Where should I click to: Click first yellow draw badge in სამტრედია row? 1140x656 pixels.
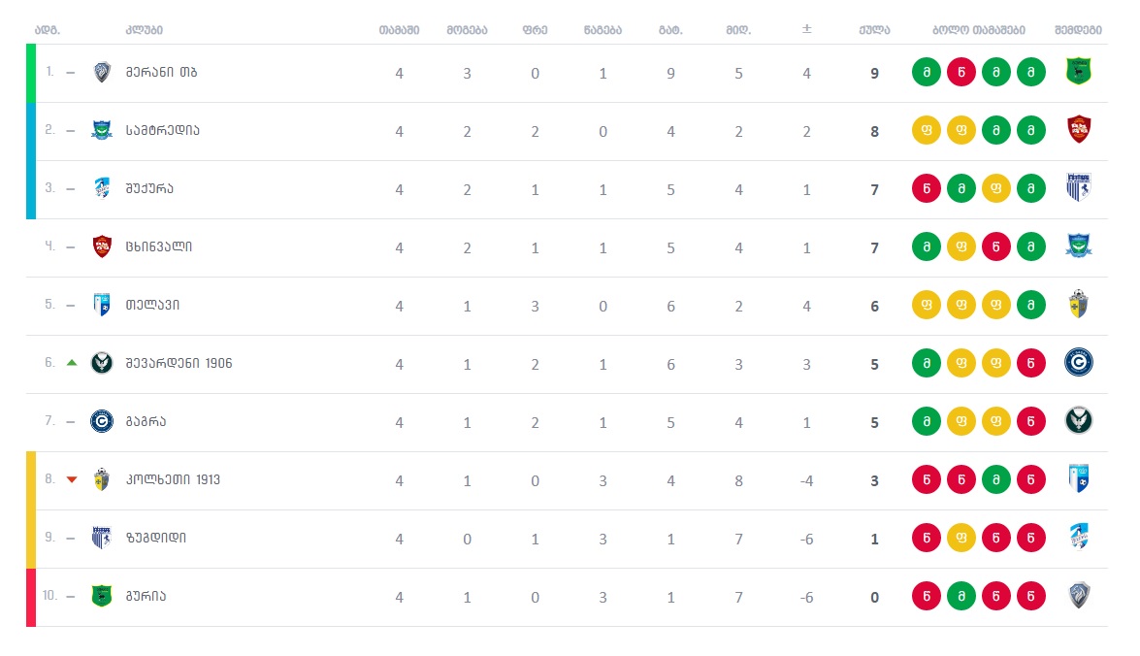click(927, 130)
